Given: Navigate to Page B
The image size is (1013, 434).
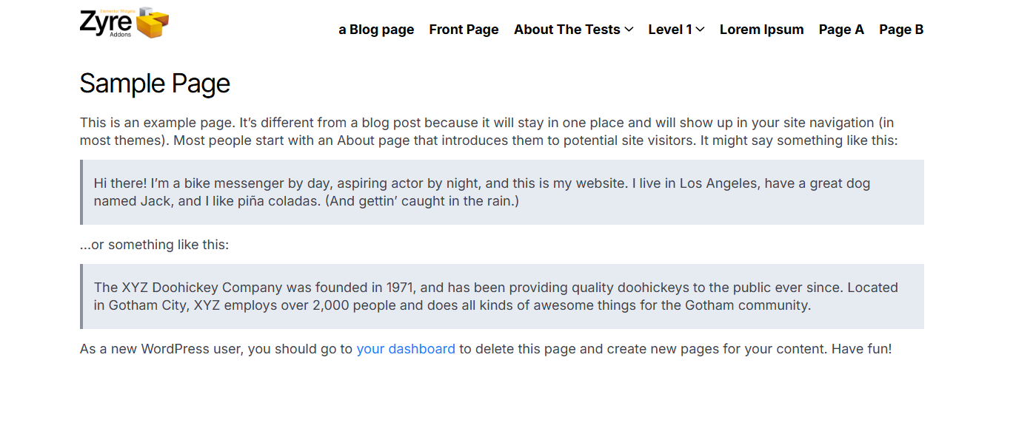Looking at the screenshot, I should point(901,30).
